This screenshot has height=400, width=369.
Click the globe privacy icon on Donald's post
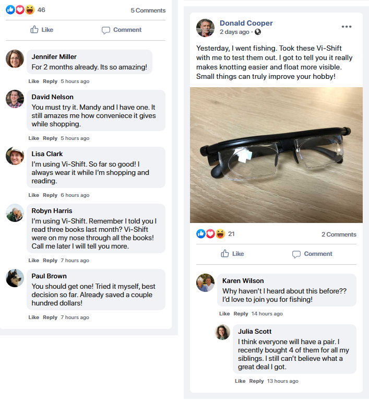click(258, 32)
